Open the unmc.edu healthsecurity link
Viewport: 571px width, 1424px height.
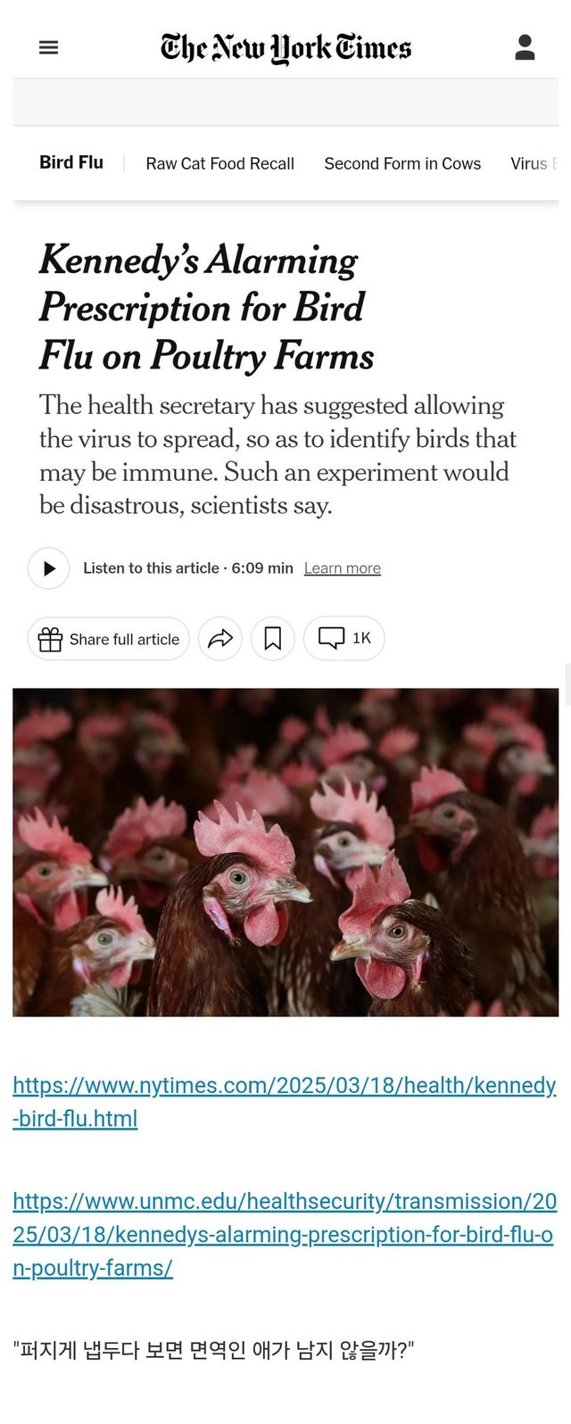(285, 1235)
